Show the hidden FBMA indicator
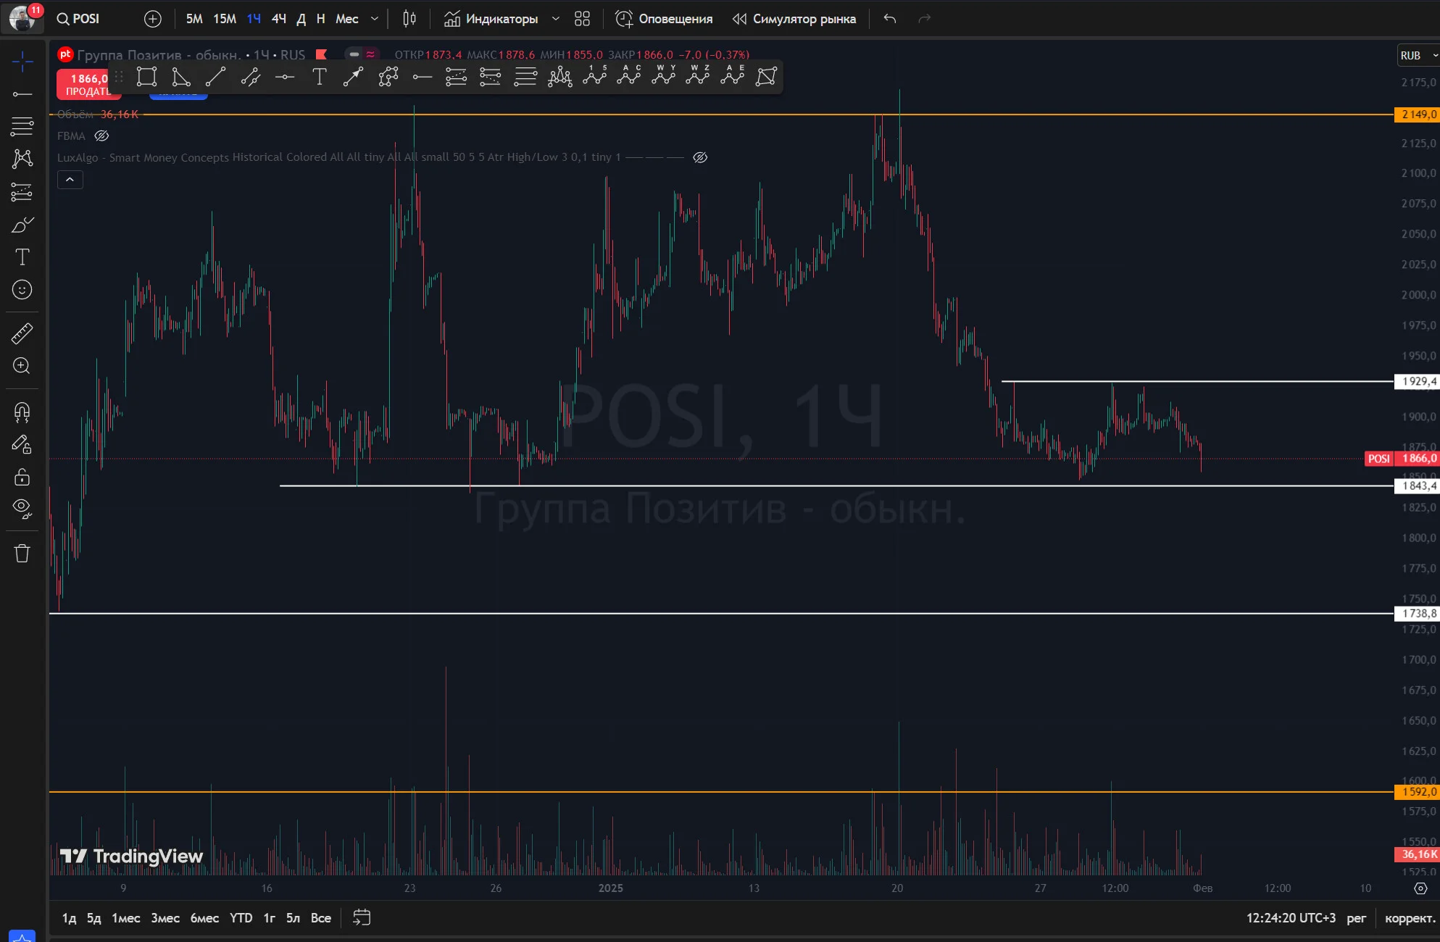 [101, 136]
